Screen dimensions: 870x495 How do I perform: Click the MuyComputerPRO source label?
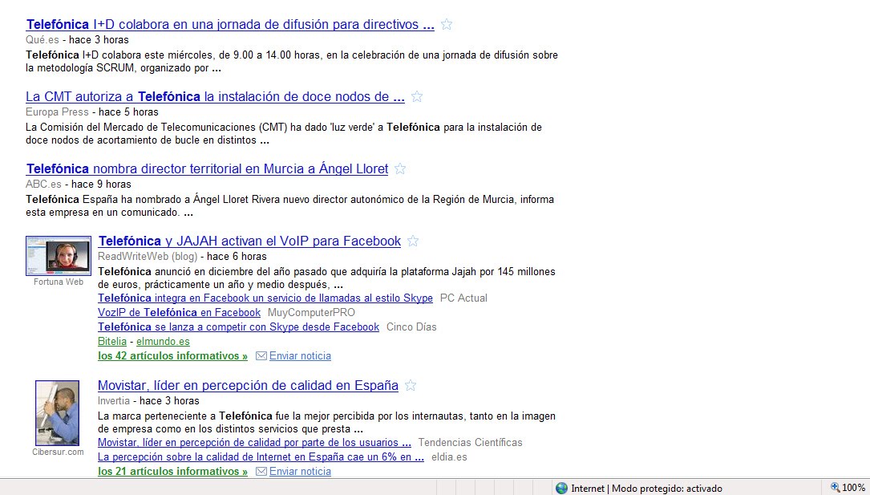pyautogui.click(x=311, y=312)
